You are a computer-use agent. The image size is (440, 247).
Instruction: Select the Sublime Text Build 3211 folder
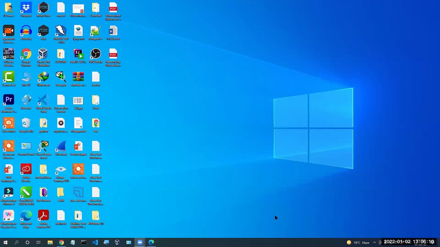coord(78,219)
